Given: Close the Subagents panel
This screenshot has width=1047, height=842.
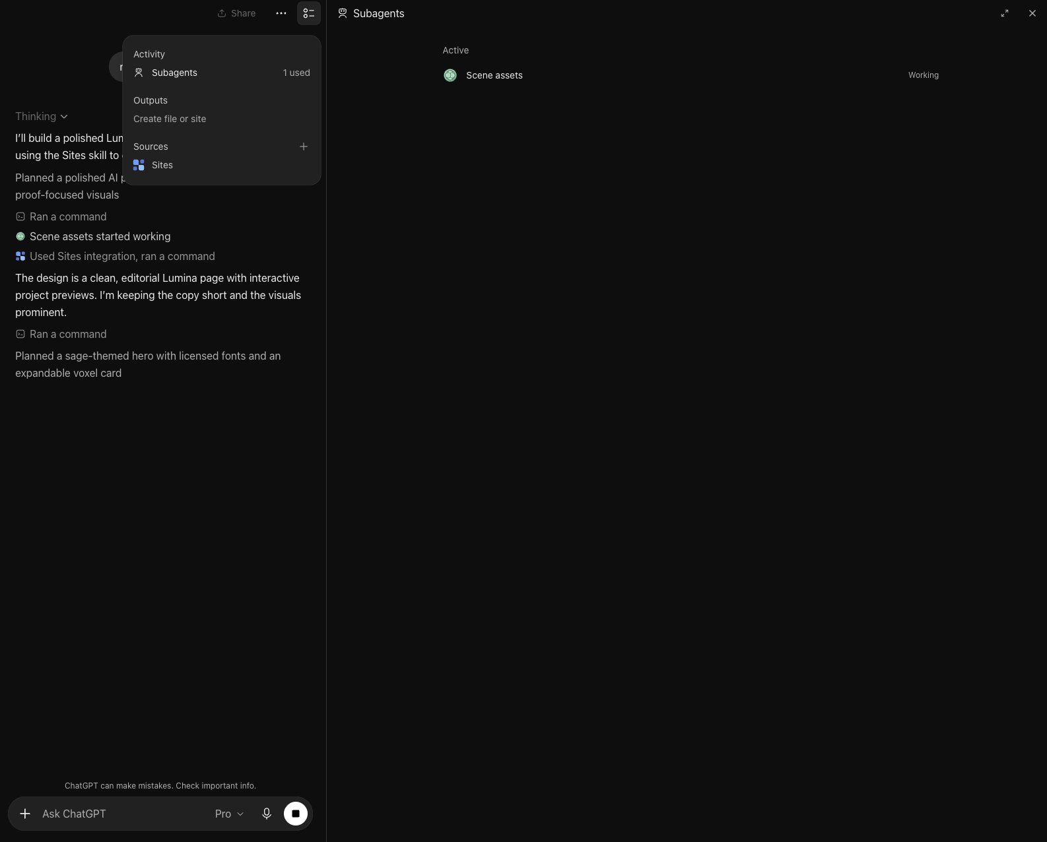Looking at the screenshot, I should [x=1032, y=13].
